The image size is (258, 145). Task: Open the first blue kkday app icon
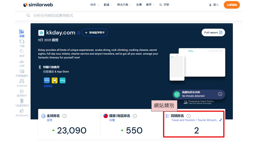47,80
